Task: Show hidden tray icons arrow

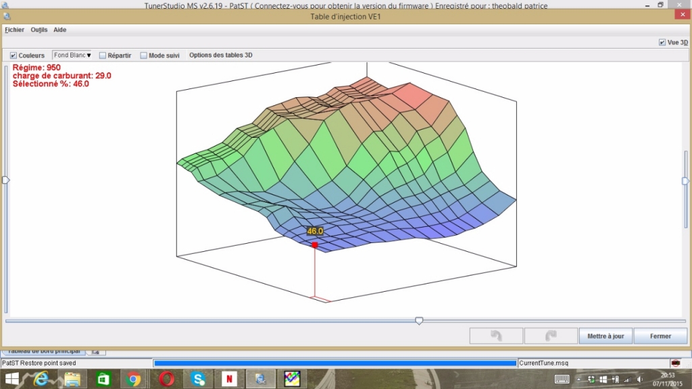Action: point(578,380)
